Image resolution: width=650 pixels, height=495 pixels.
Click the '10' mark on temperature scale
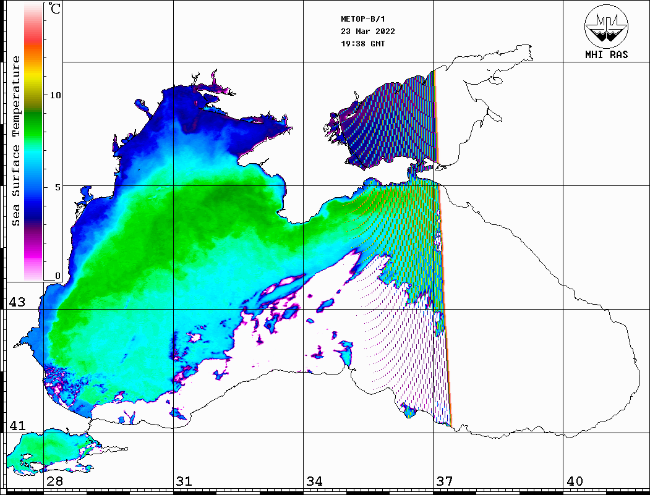[x=55, y=95]
